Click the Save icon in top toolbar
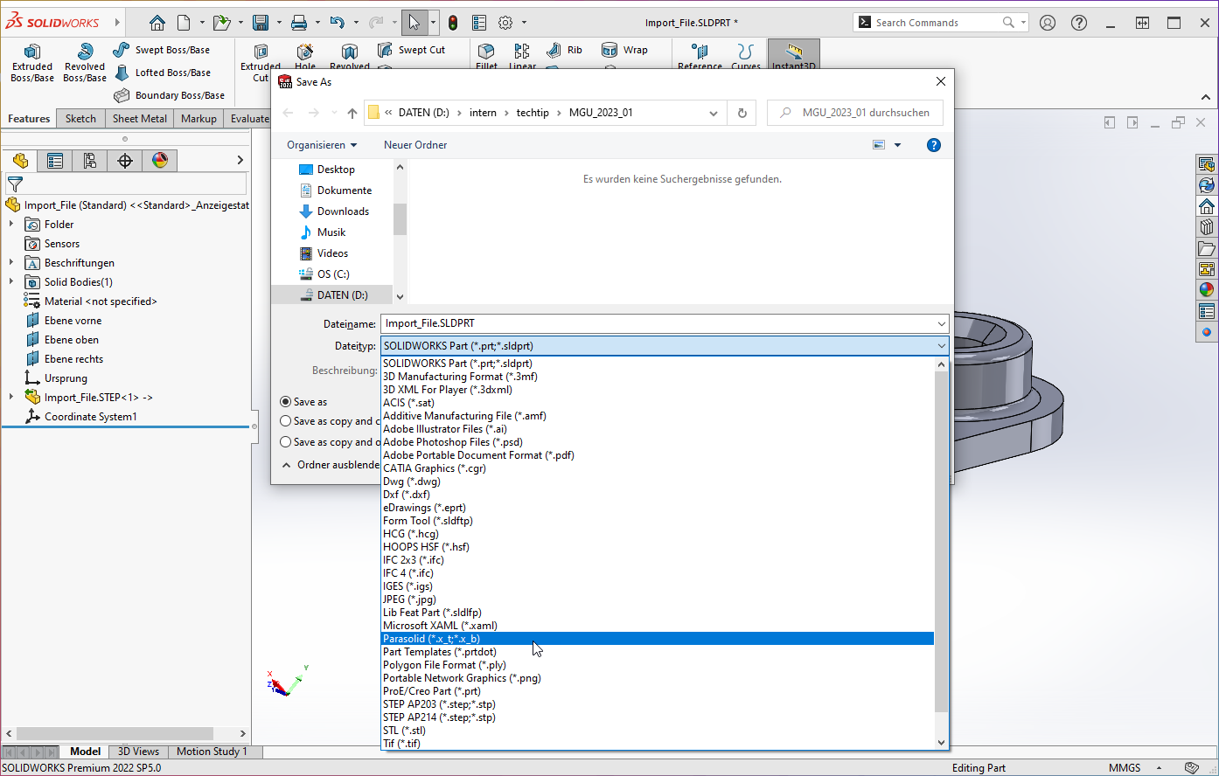Image resolution: width=1219 pixels, height=776 pixels. click(x=260, y=23)
